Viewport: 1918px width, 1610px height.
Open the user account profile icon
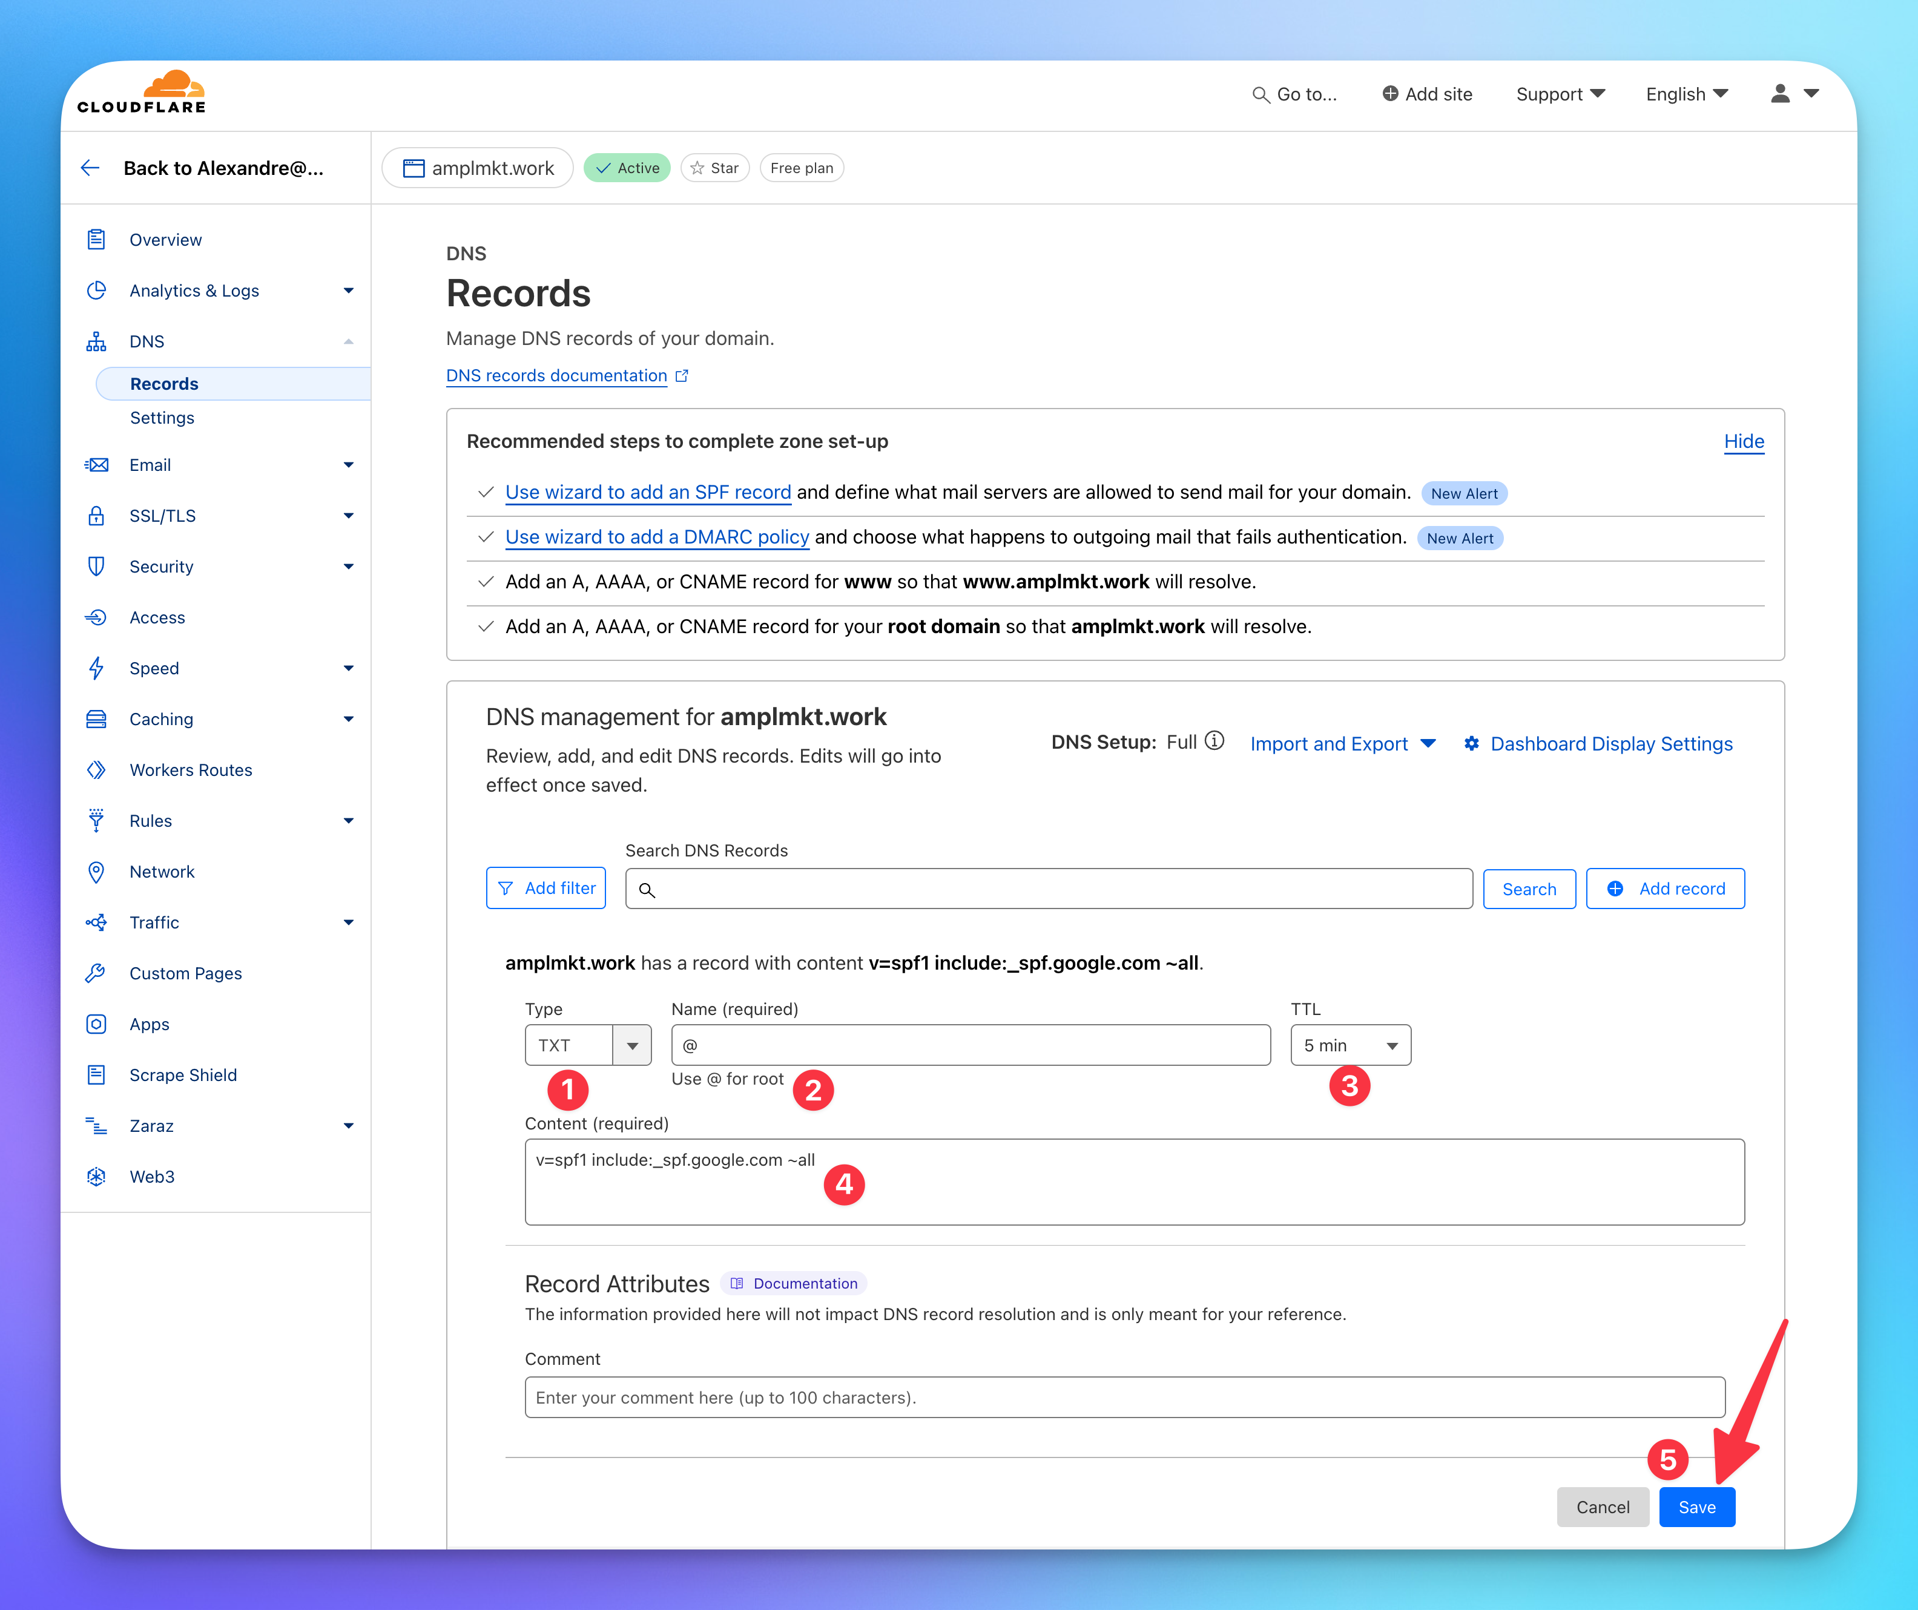click(x=1780, y=93)
